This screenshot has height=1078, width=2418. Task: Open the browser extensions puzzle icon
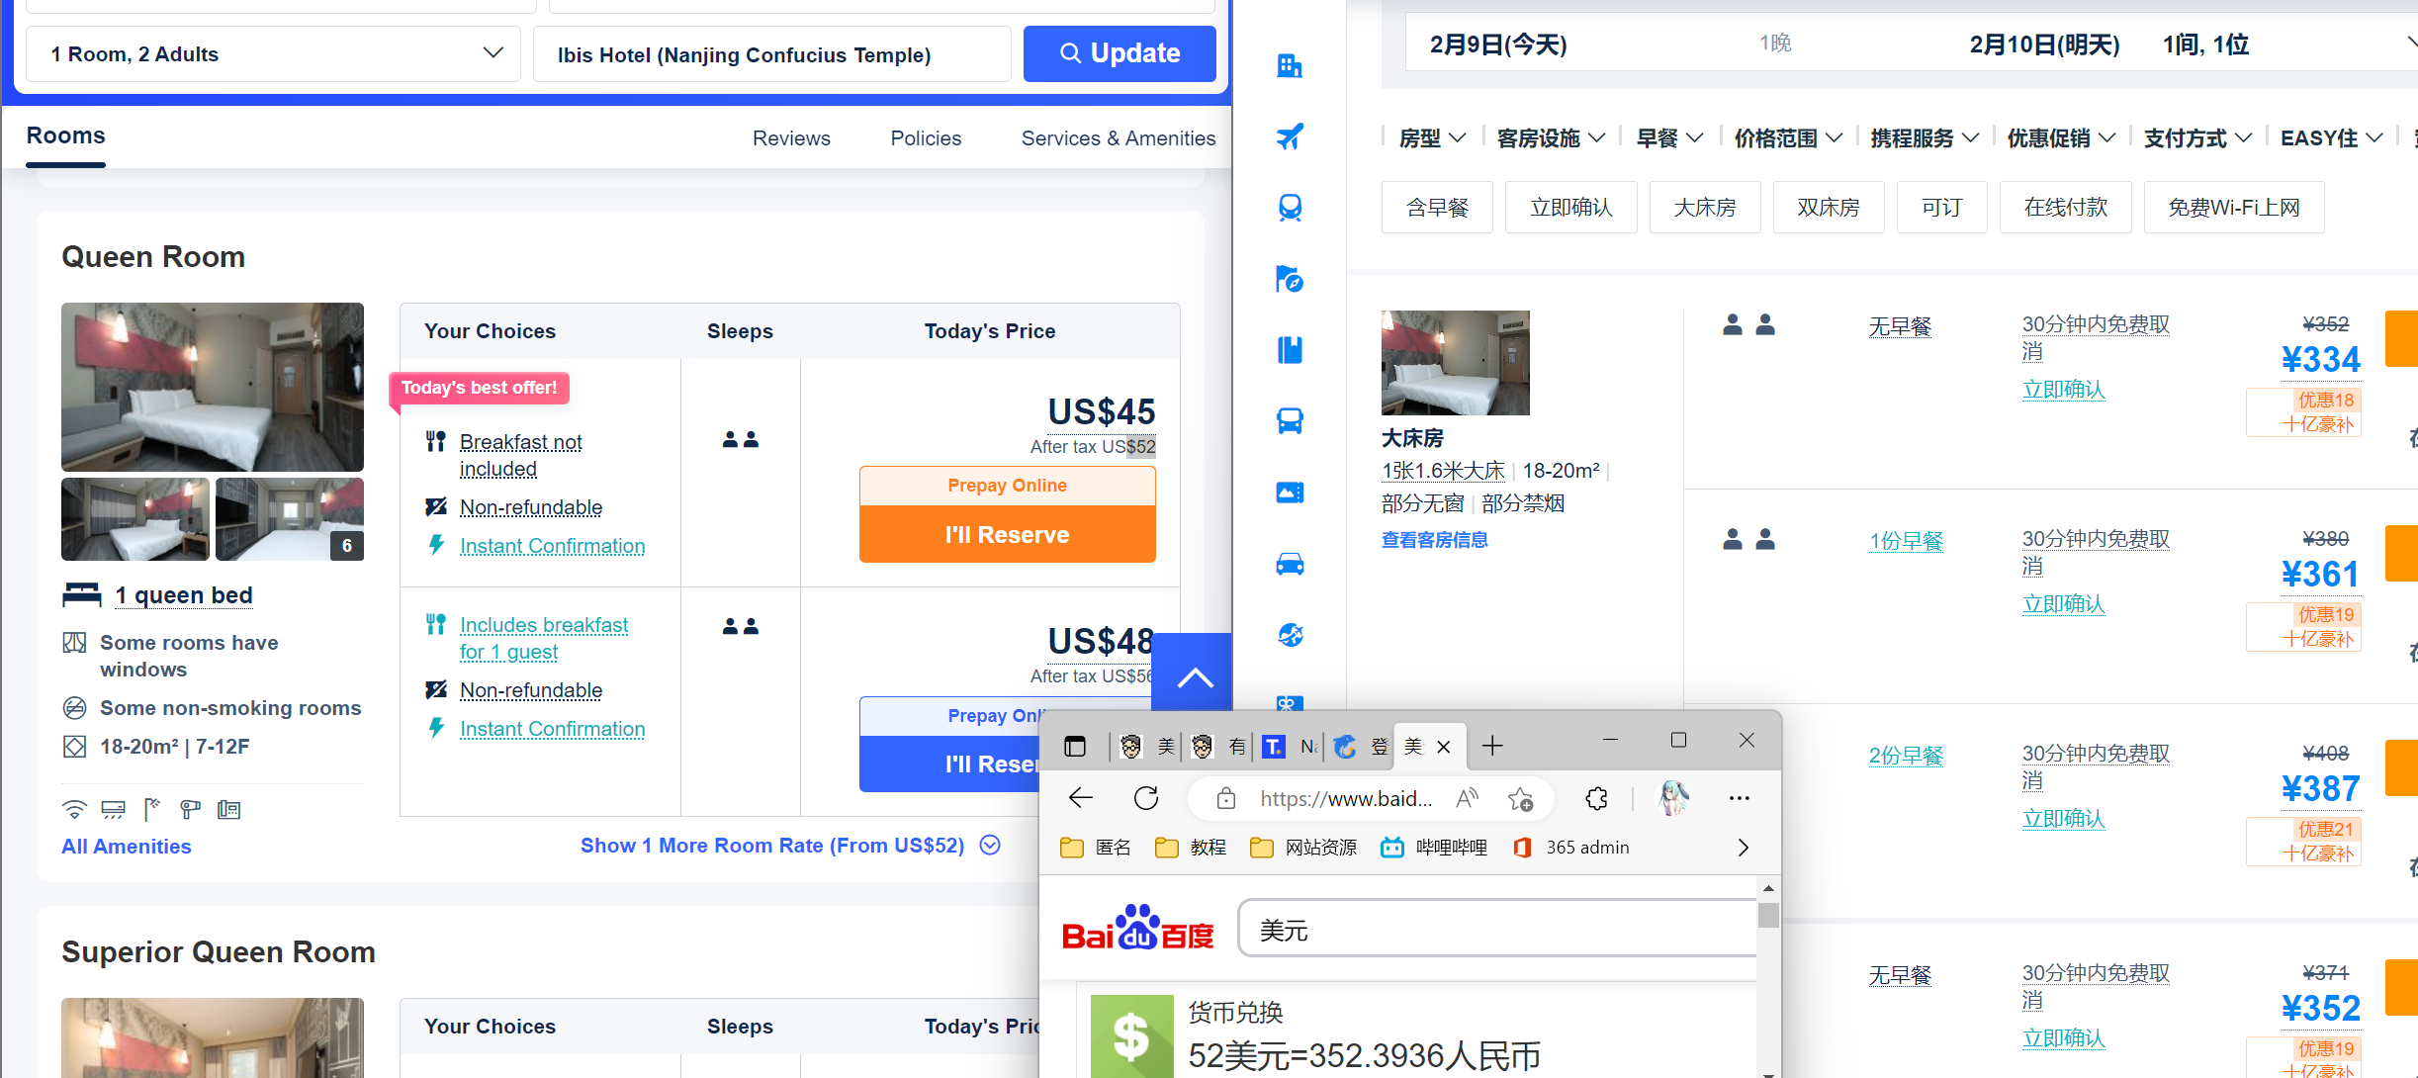click(x=1596, y=798)
